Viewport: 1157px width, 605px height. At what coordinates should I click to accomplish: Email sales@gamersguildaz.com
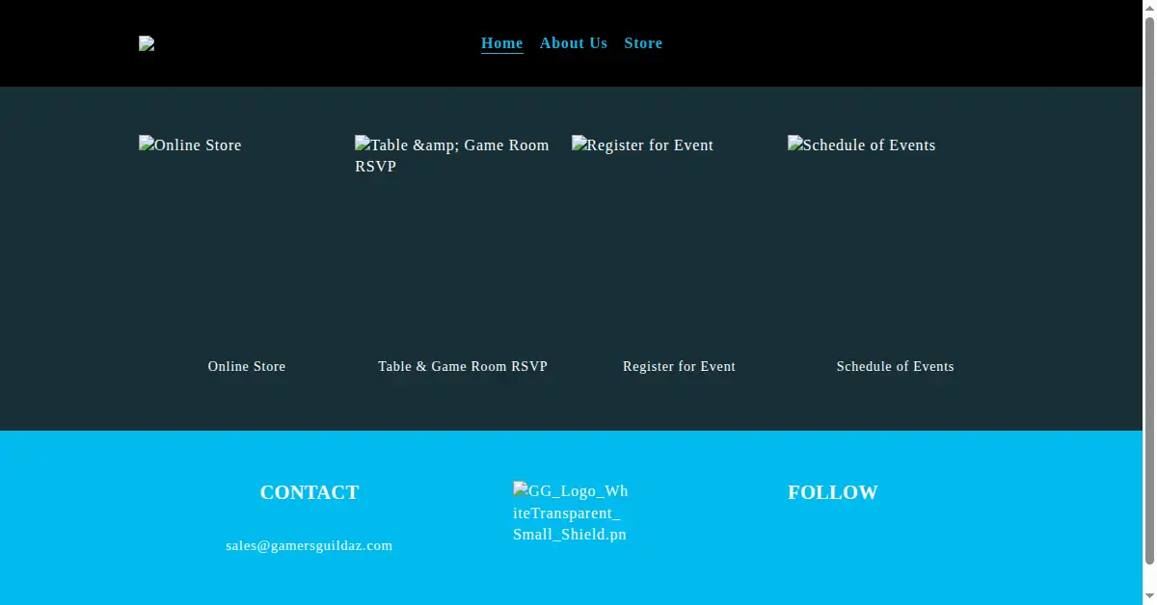coord(309,546)
